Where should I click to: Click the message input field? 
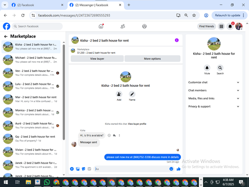pyautogui.click(x=131, y=169)
